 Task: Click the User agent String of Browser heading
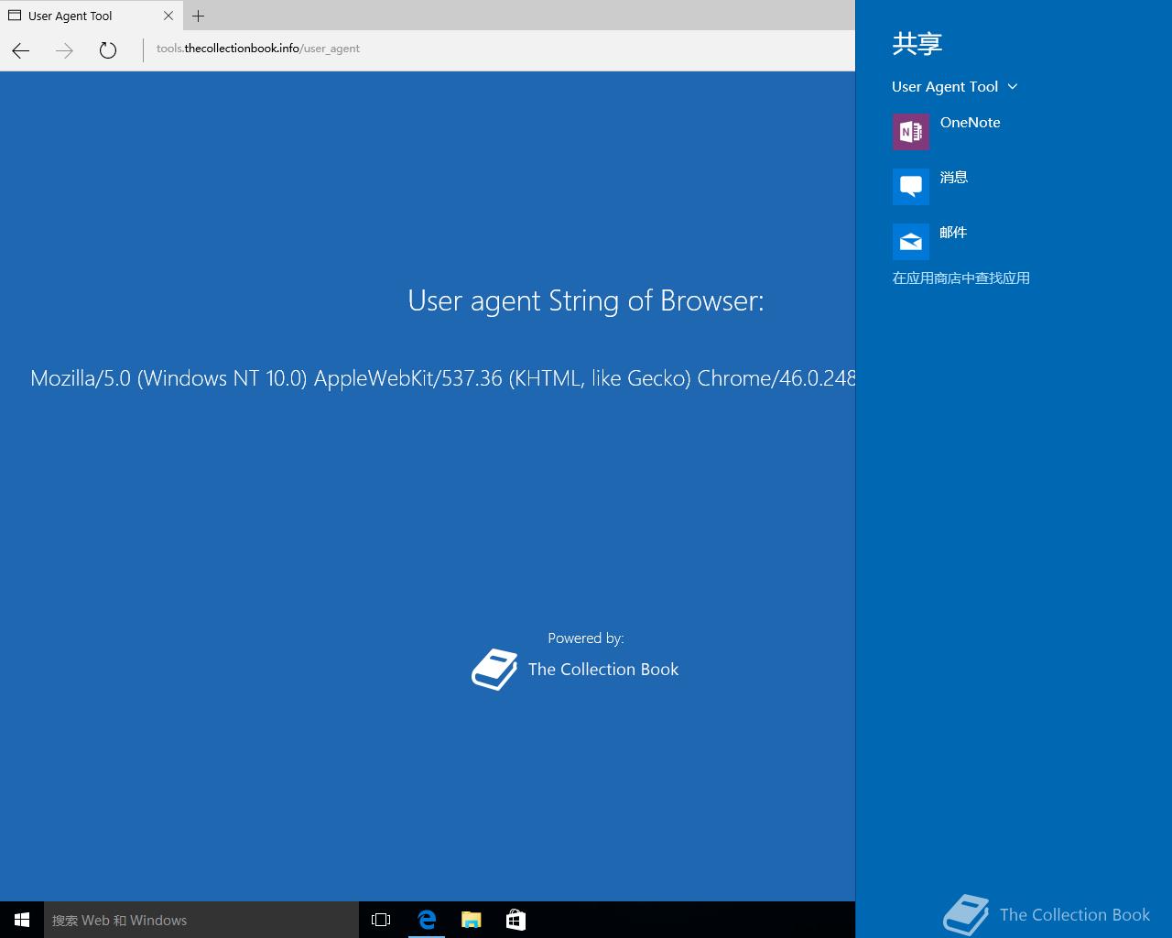click(586, 300)
